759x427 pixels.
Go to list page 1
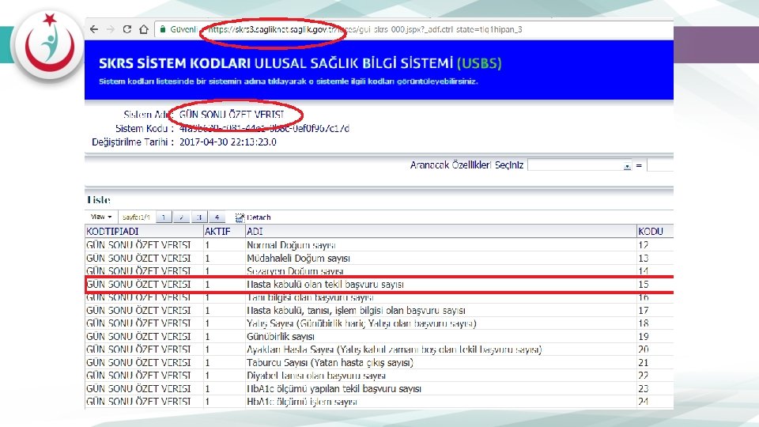pyautogui.click(x=164, y=217)
